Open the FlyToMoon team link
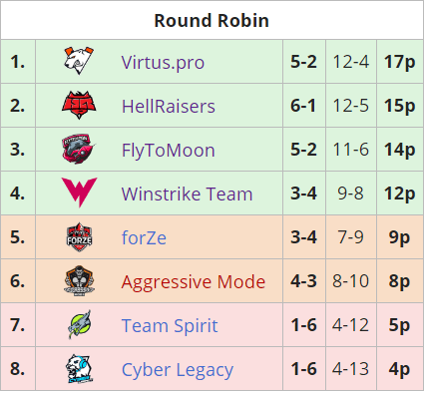Viewport: 424px width, 393px height. (169, 151)
